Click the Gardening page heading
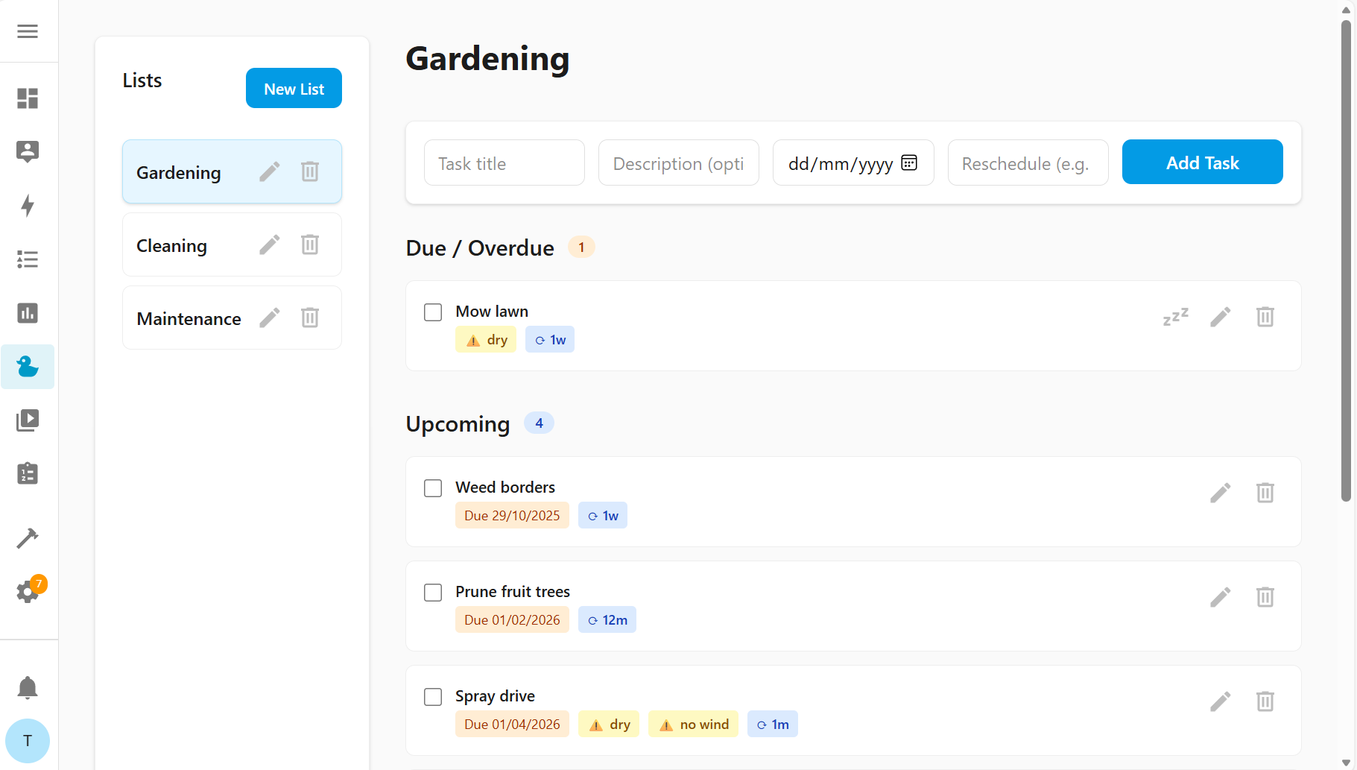Viewport: 1357px width, 770px height. (487, 58)
